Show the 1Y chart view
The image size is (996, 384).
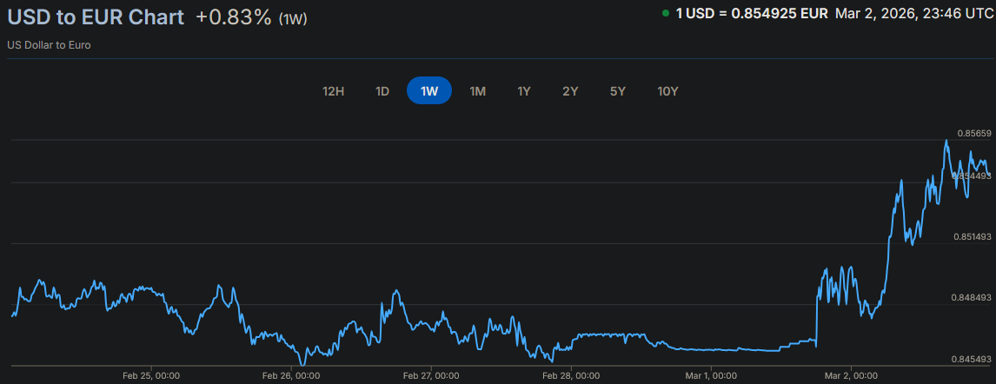[524, 91]
